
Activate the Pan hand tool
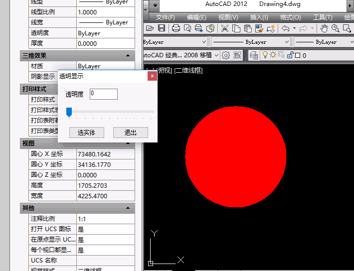(x=324, y=28)
